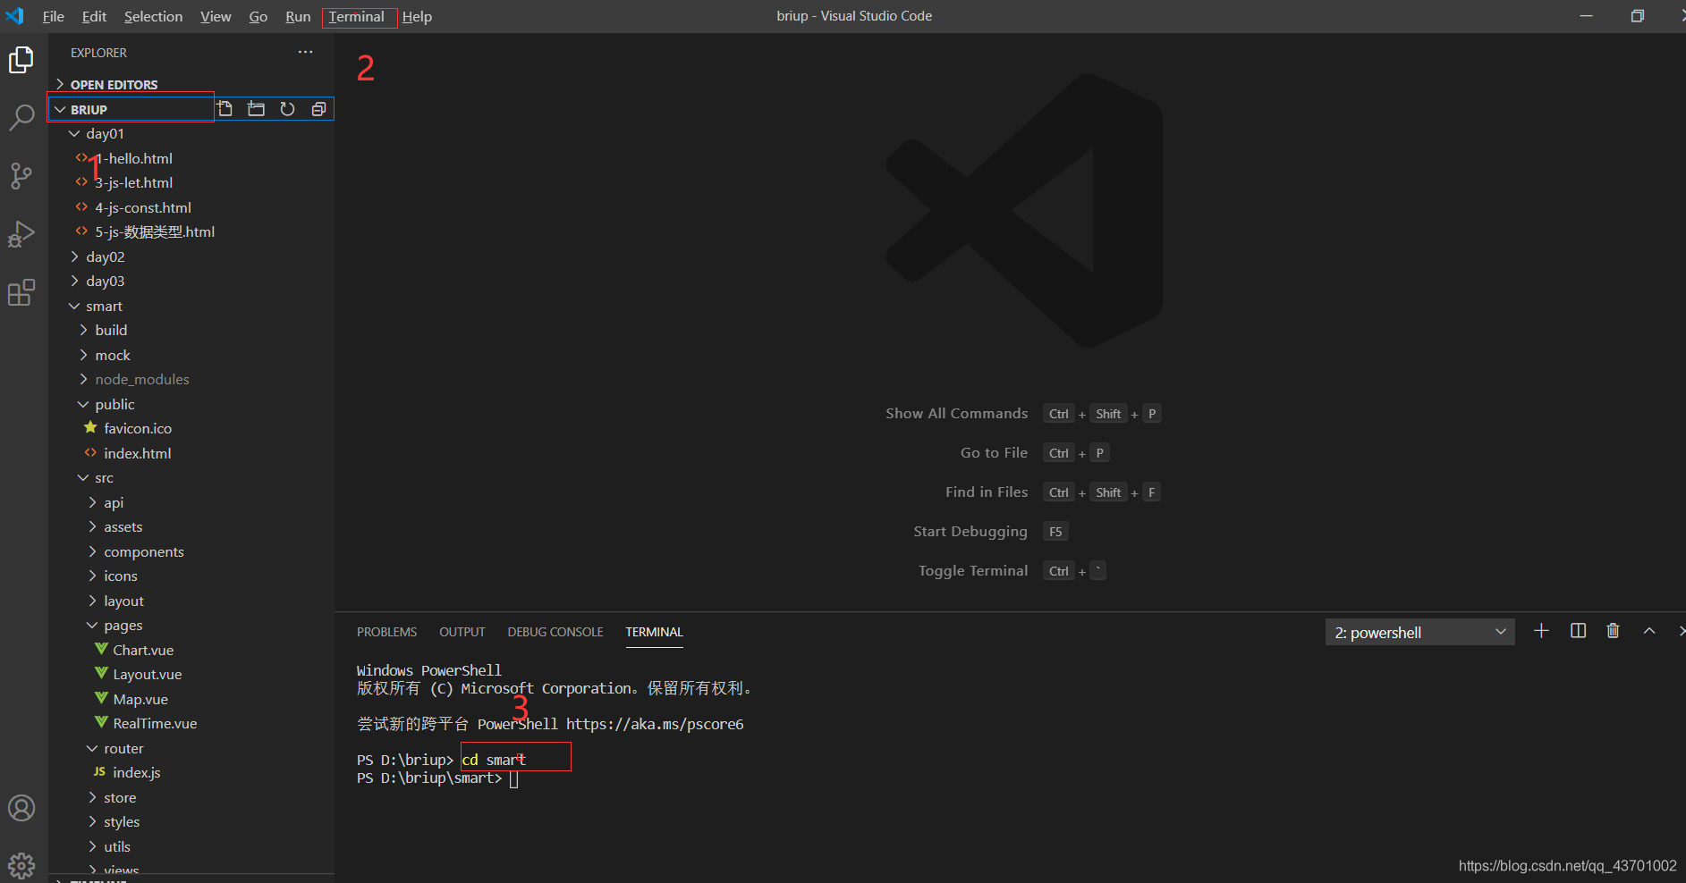Screen dimensions: 1686x883
Task: Switch to the OUTPUT tab
Action: (462, 632)
